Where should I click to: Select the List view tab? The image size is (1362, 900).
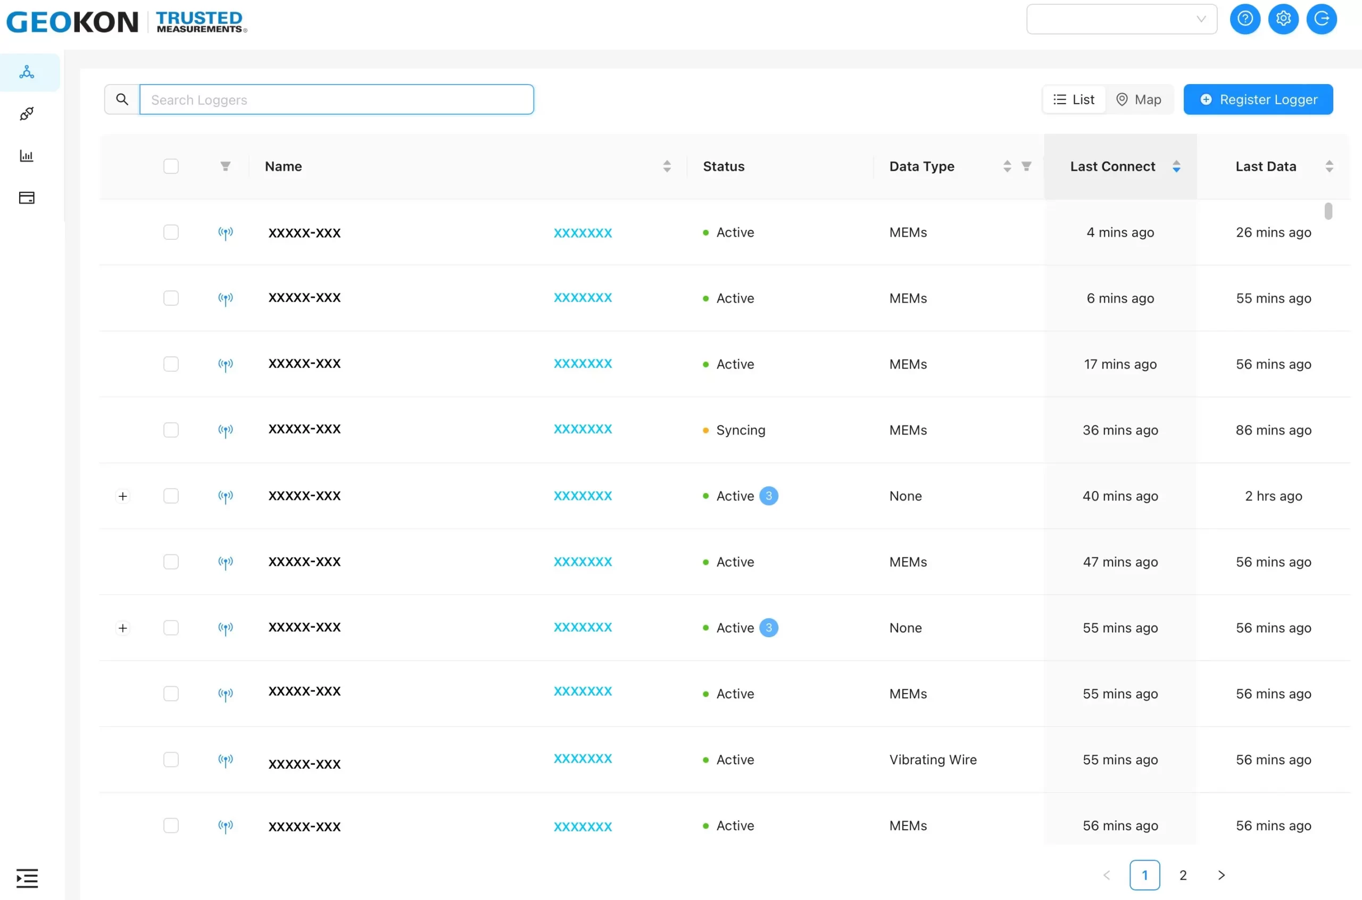click(1074, 100)
